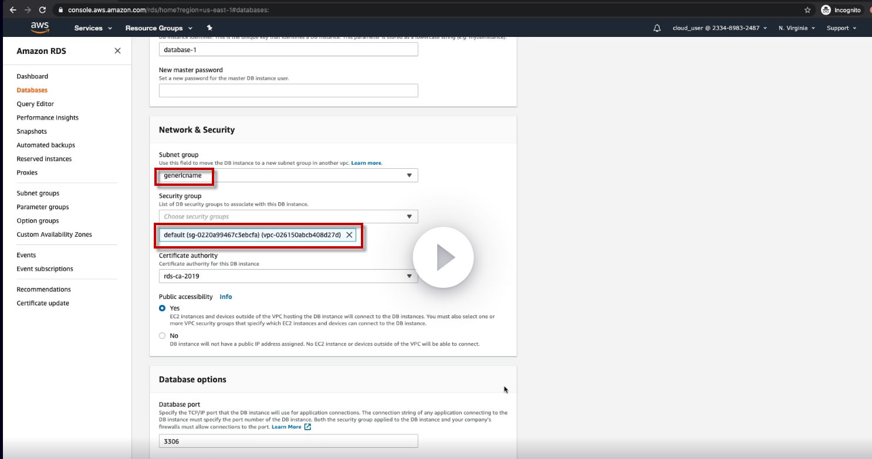The height and width of the screenshot is (459, 872).
Task: Open the cloud_user account menu
Action: 719,28
